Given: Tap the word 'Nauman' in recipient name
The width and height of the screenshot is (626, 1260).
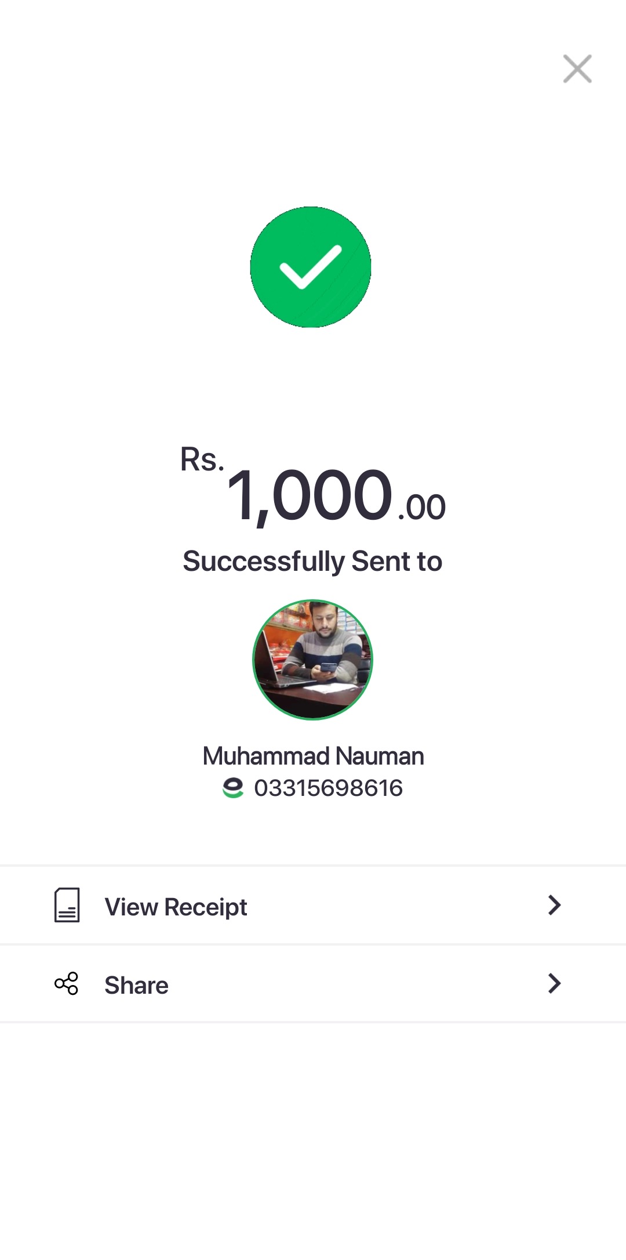Looking at the screenshot, I should click(380, 756).
